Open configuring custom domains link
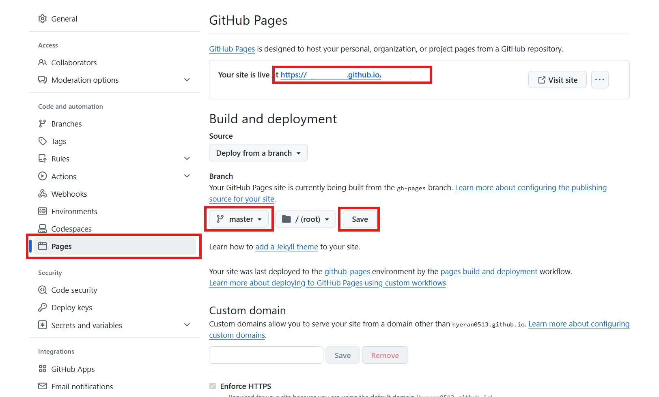 pyautogui.click(x=579, y=324)
